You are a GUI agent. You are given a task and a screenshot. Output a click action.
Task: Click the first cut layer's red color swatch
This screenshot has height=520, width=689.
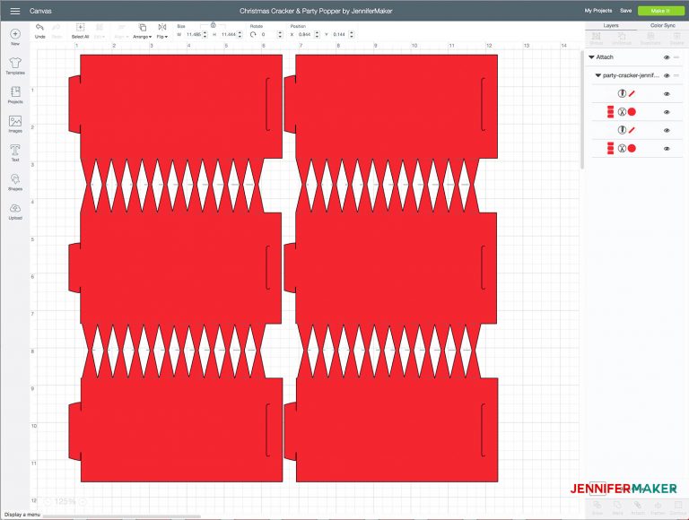pos(632,112)
